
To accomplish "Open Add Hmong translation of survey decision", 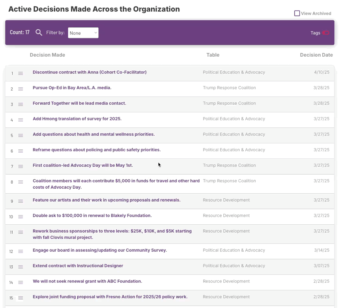I will pyautogui.click(x=77, y=119).
